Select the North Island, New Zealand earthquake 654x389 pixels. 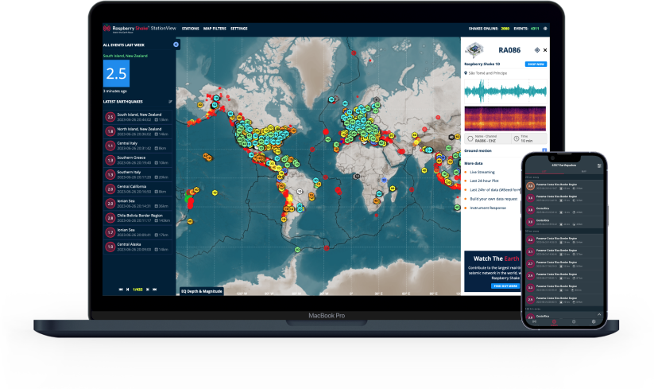point(137,131)
